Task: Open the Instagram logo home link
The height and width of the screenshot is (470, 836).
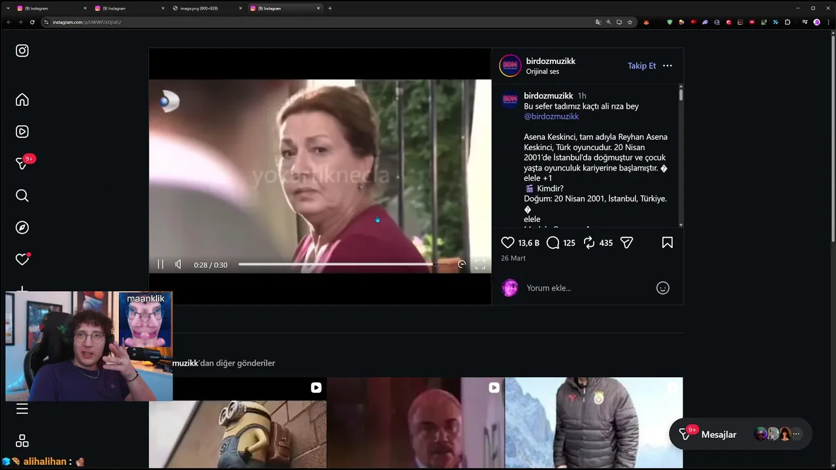Action: click(22, 51)
